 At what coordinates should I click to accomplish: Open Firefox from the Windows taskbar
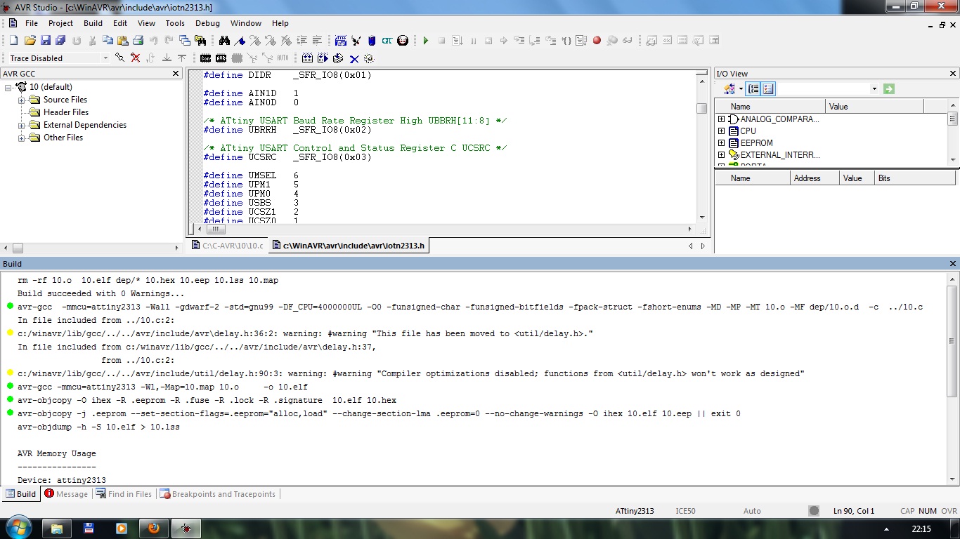coord(155,528)
